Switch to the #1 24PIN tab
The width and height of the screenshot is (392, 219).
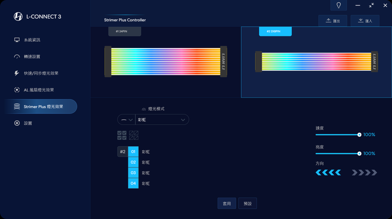[125, 31]
